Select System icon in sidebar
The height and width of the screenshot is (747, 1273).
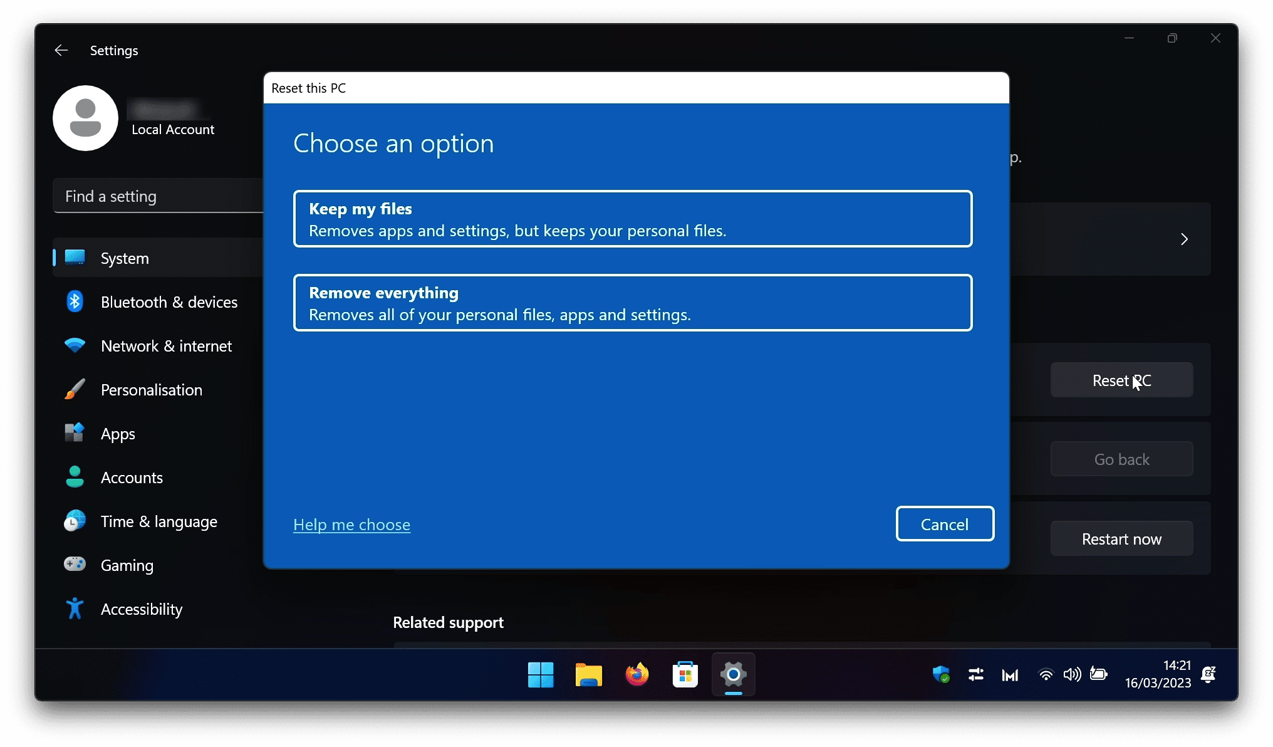pyautogui.click(x=75, y=258)
